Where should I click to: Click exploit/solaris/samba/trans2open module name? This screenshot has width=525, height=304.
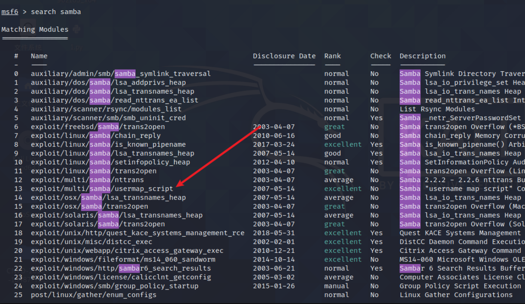point(98,224)
